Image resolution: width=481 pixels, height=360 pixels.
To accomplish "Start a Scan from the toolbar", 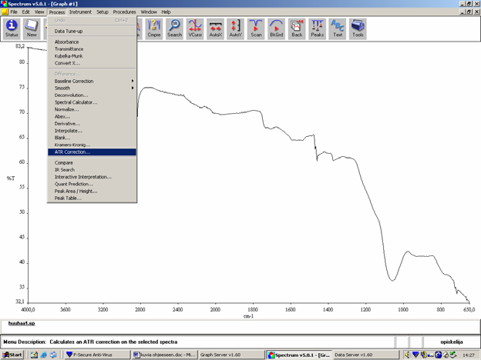I will [x=256, y=28].
